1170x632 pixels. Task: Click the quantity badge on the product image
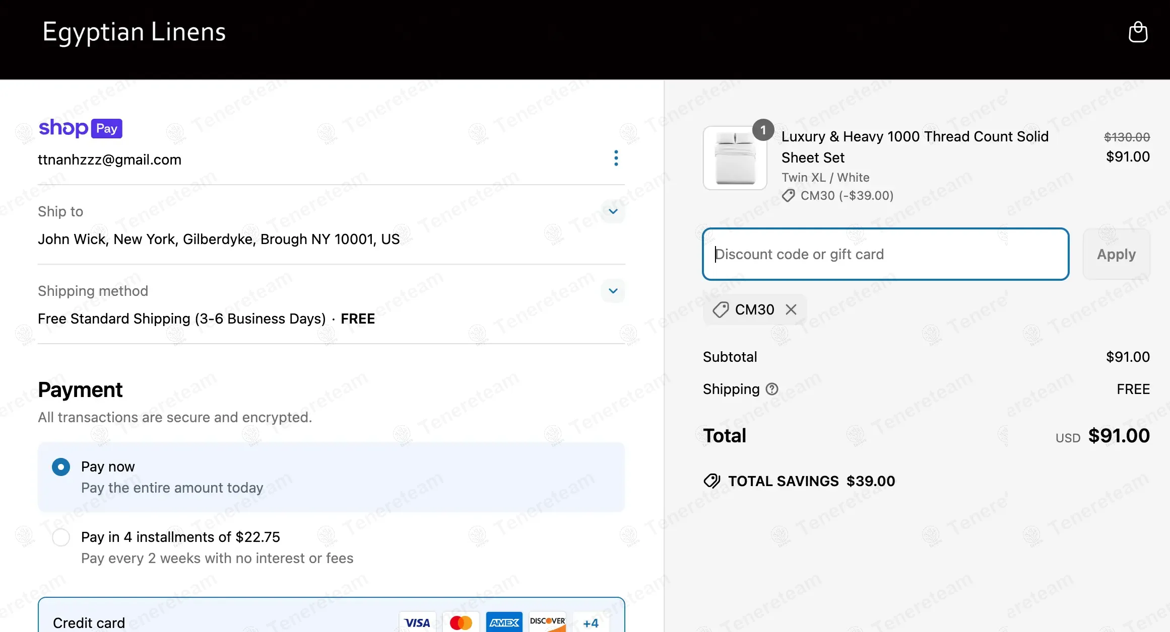(763, 130)
